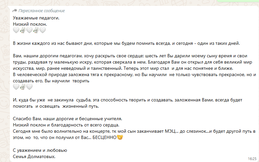Image resolution: width=259 pixels, height=162 pixels.
Task: Click the 'Спасибо Вам, наши дорогие' sentence
Action: point(67,119)
